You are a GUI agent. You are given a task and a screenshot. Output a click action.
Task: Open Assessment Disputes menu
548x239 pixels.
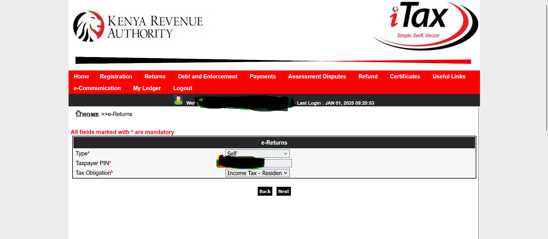tap(317, 76)
